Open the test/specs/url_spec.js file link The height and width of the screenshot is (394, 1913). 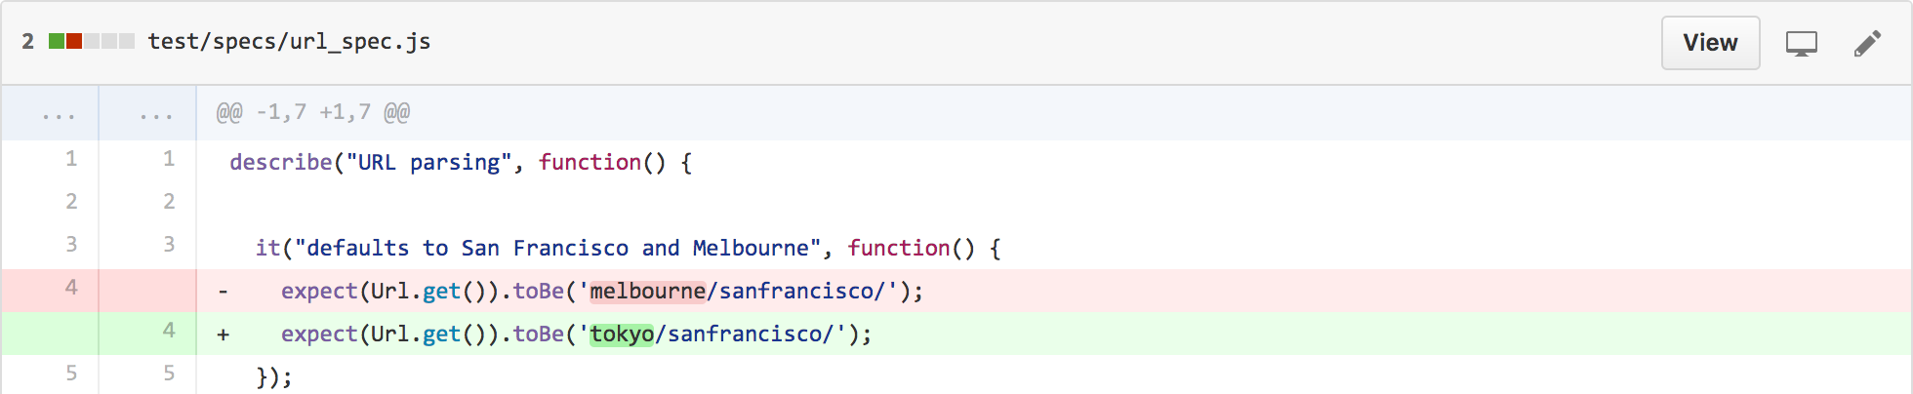289,41
